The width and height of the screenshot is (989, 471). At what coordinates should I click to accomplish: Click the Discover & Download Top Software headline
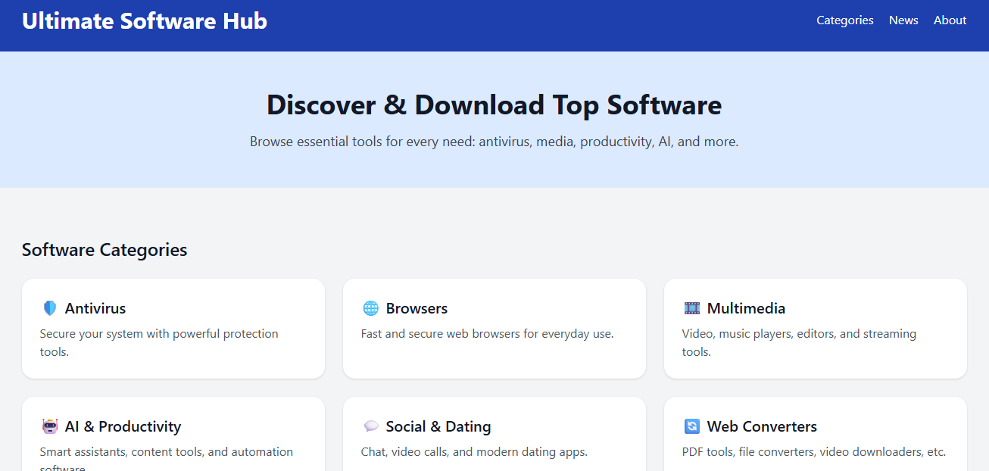(494, 104)
